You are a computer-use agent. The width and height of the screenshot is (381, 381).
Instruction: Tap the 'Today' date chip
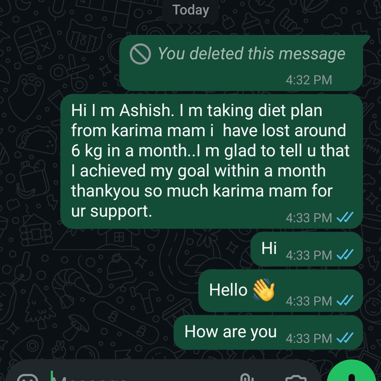coord(191,11)
